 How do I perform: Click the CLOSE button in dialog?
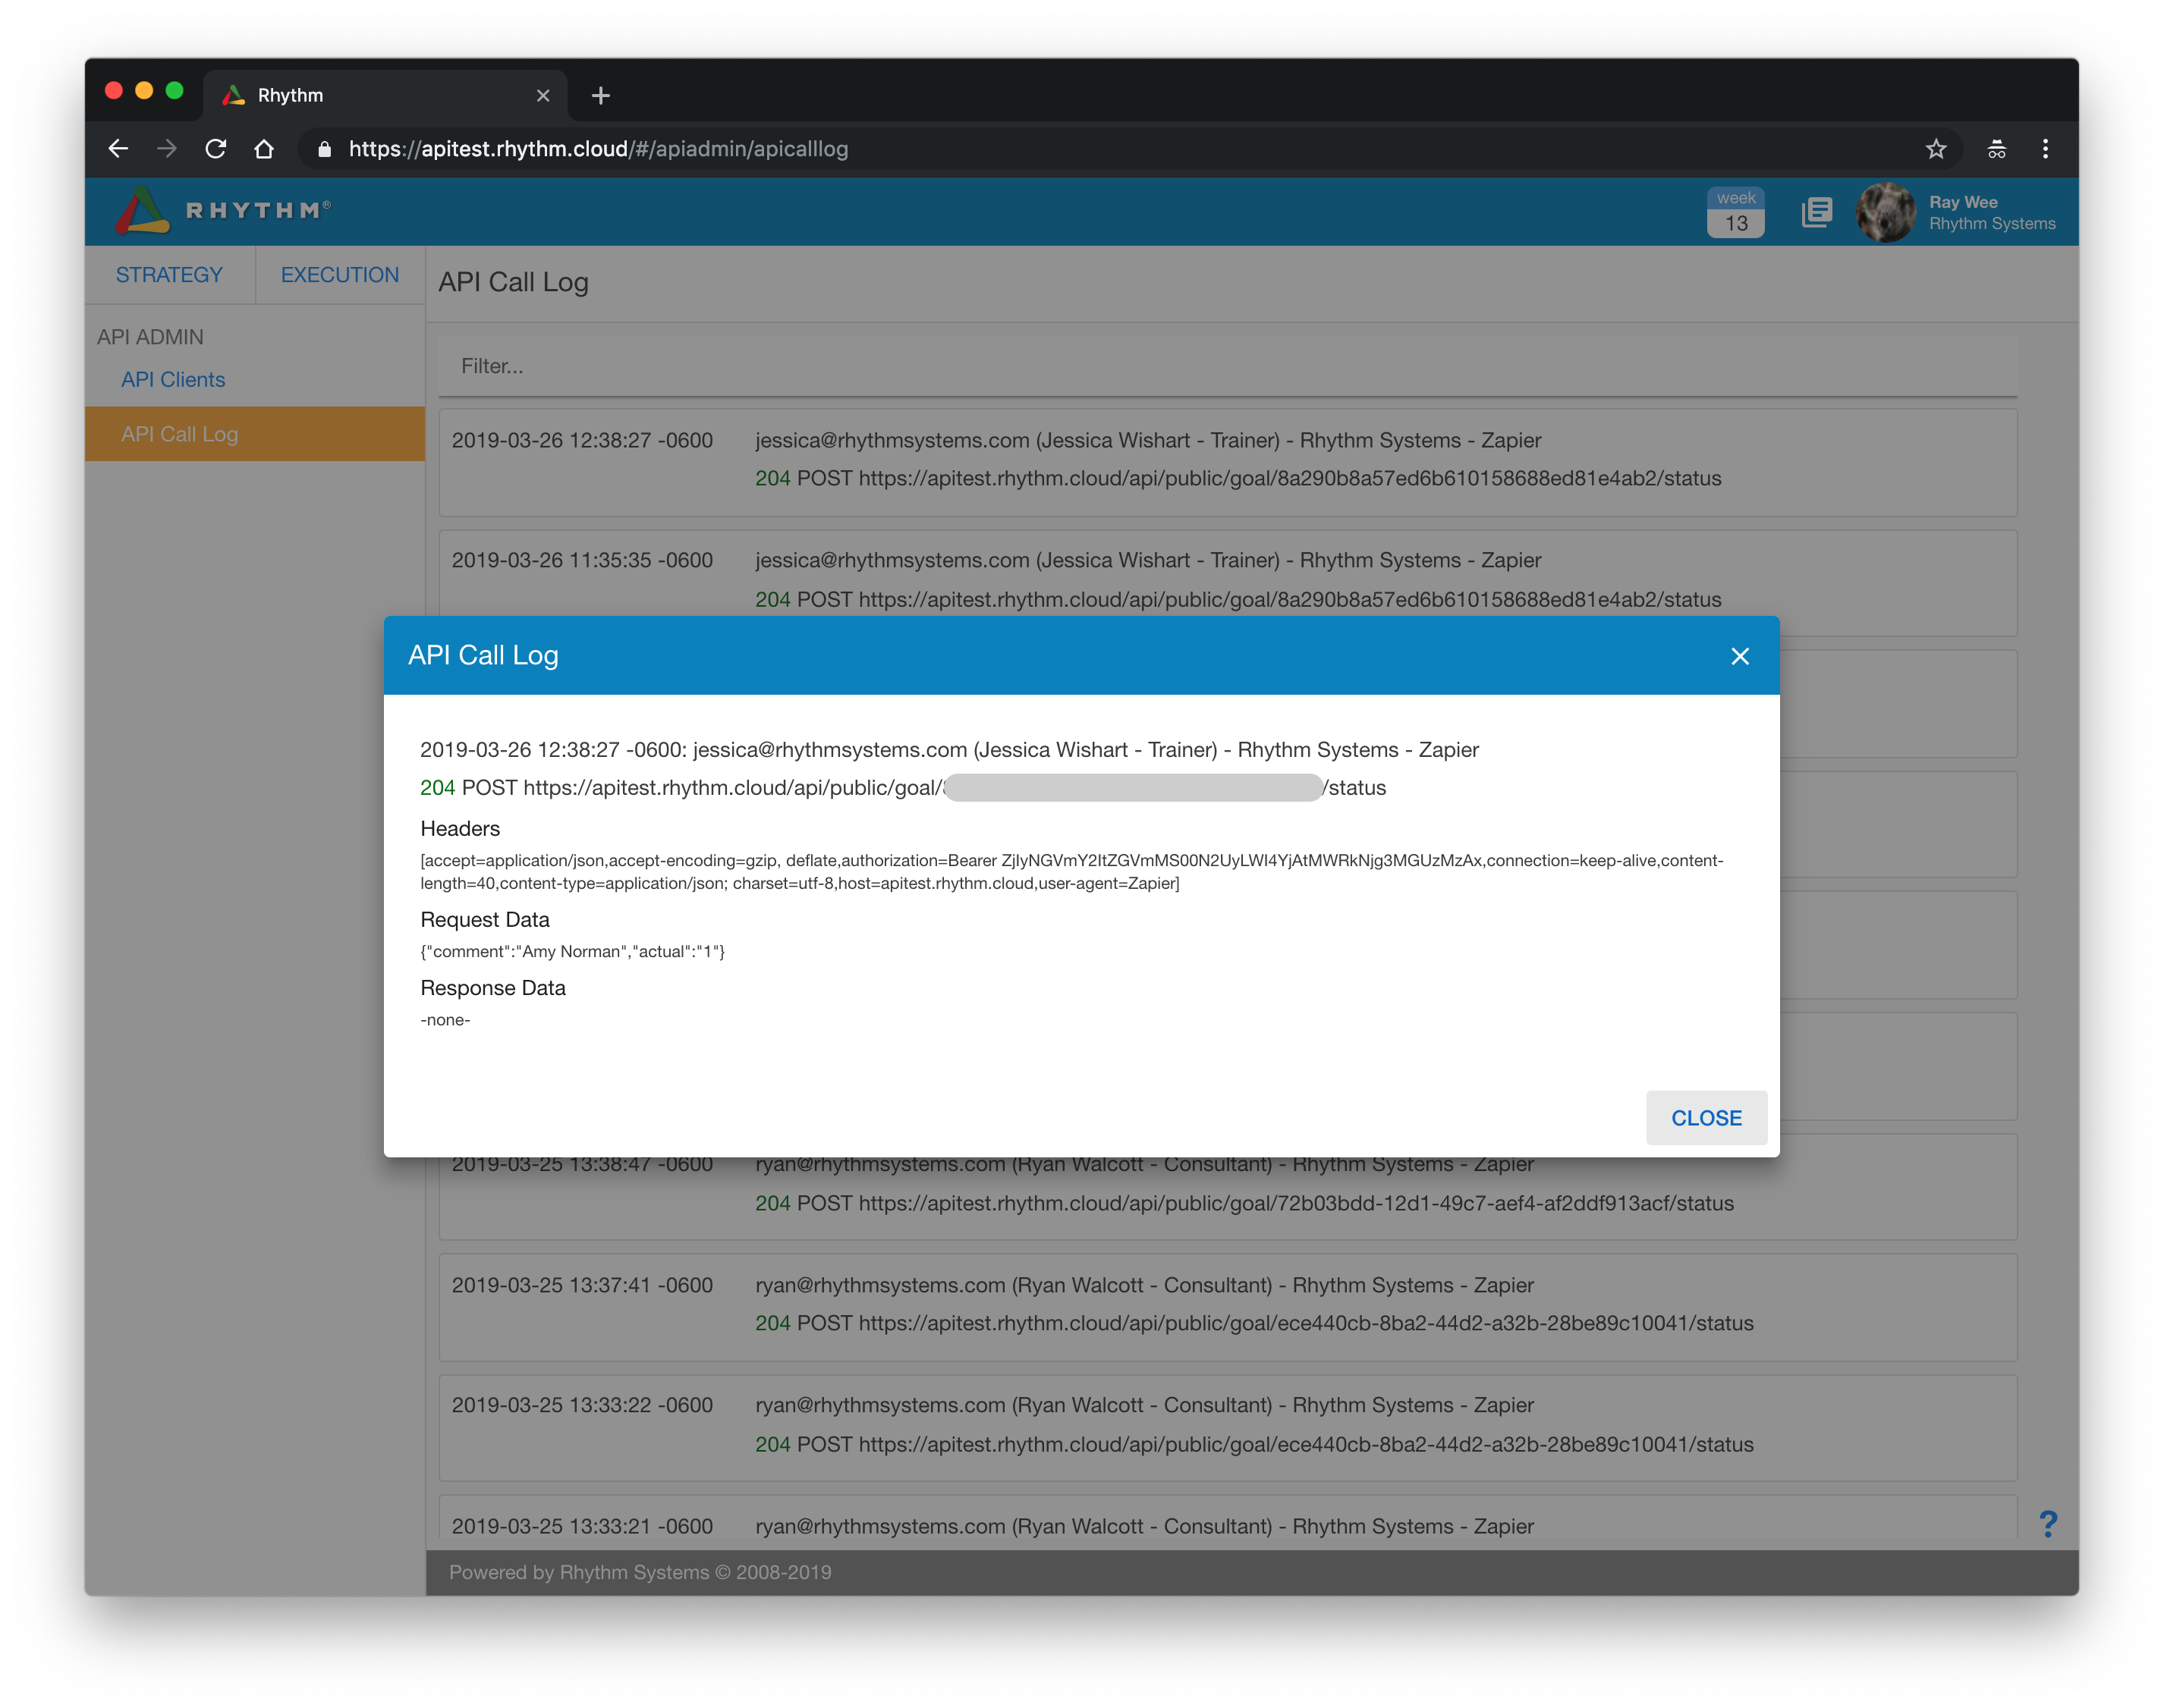click(1706, 1118)
